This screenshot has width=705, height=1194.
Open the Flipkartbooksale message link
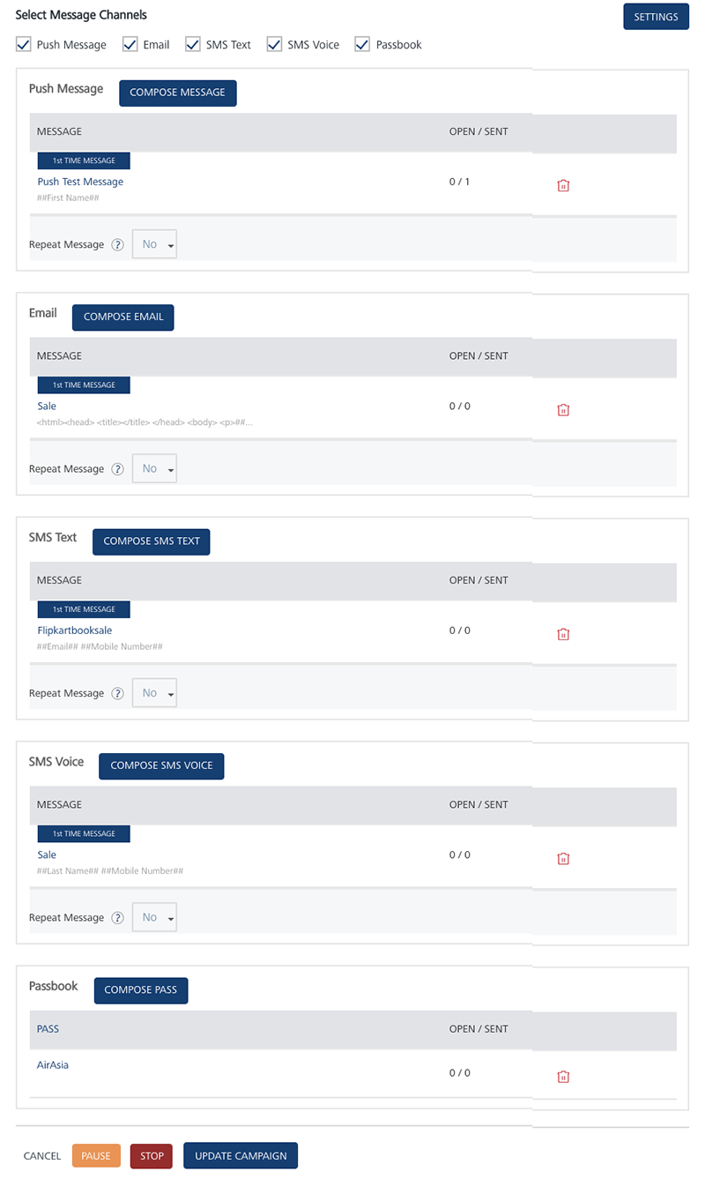pyautogui.click(x=75, y=631)
